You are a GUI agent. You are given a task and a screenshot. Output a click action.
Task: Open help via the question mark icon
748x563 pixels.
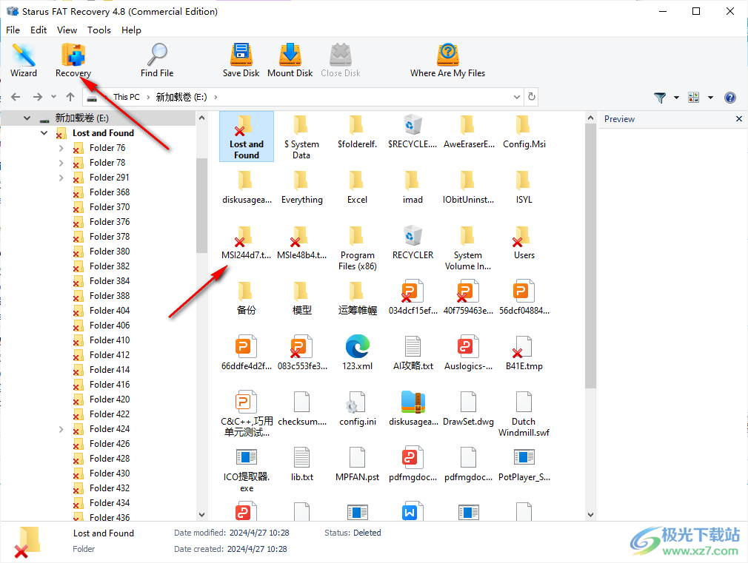729,98
